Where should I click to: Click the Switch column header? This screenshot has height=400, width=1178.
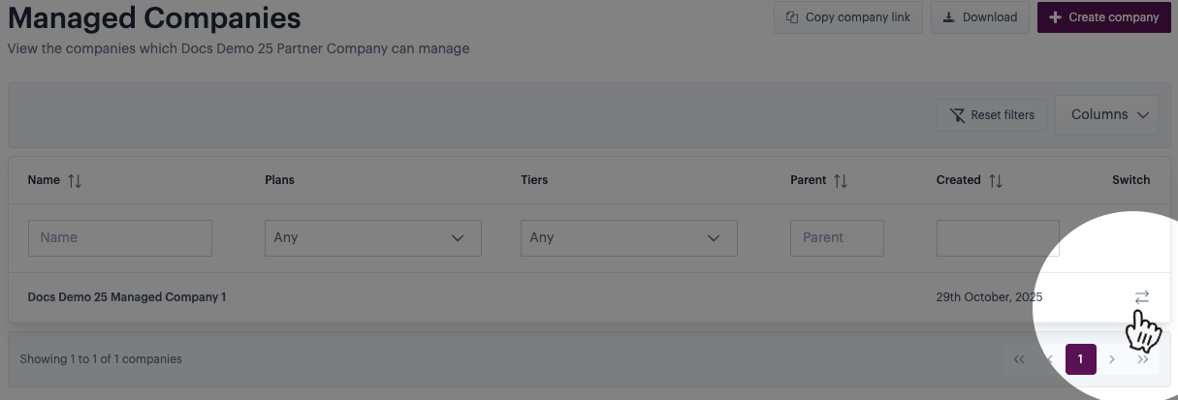1130,180
